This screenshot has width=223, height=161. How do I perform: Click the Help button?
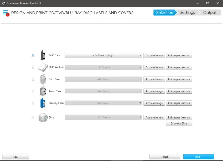16,157
